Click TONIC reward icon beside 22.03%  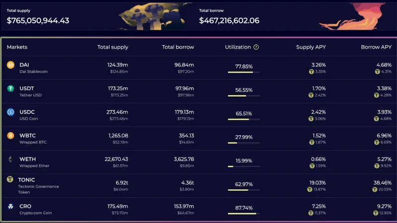[x=375, y=189]
